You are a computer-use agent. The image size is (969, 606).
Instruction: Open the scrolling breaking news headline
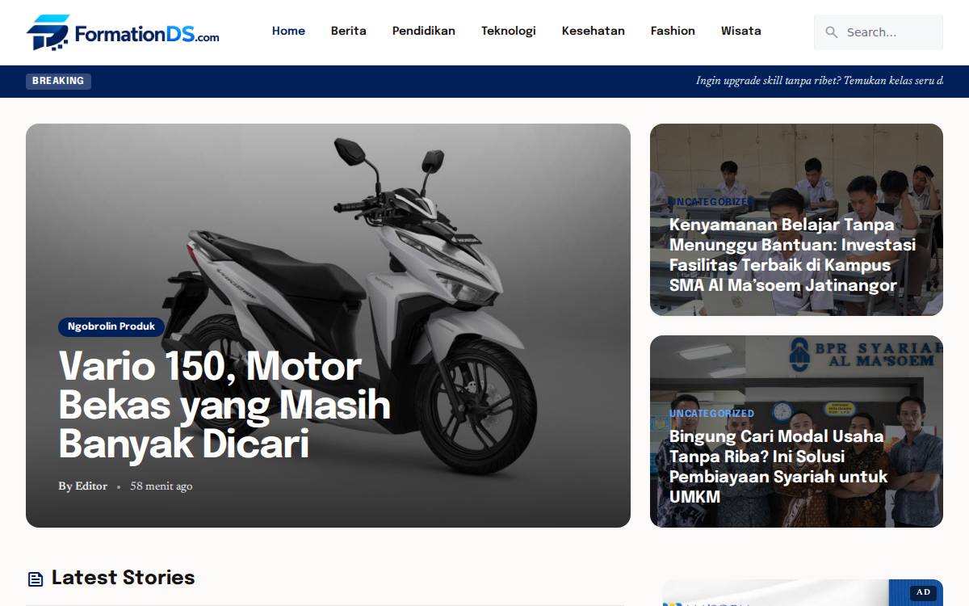[820, 81]
